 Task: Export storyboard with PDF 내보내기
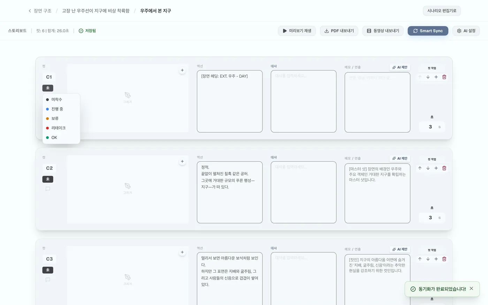[x=339, y=31]
